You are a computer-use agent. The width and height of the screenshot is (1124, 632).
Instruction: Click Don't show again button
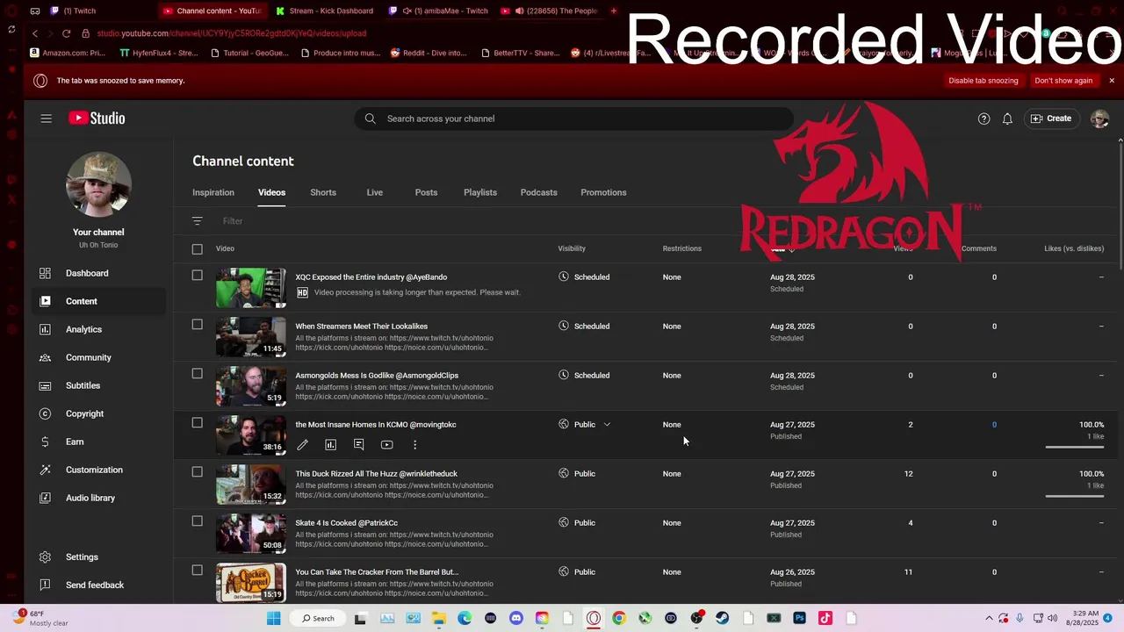tap(1063, 81)
